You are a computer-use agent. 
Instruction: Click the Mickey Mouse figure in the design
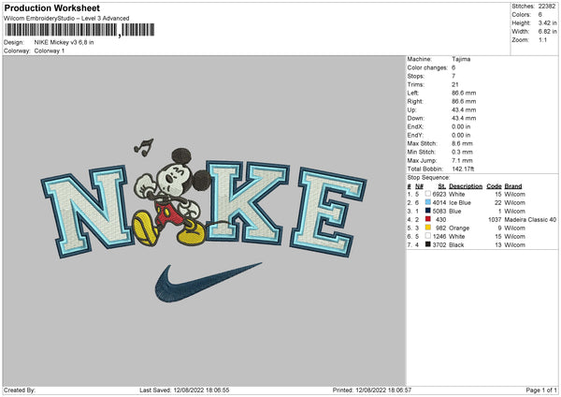point(172,197)
